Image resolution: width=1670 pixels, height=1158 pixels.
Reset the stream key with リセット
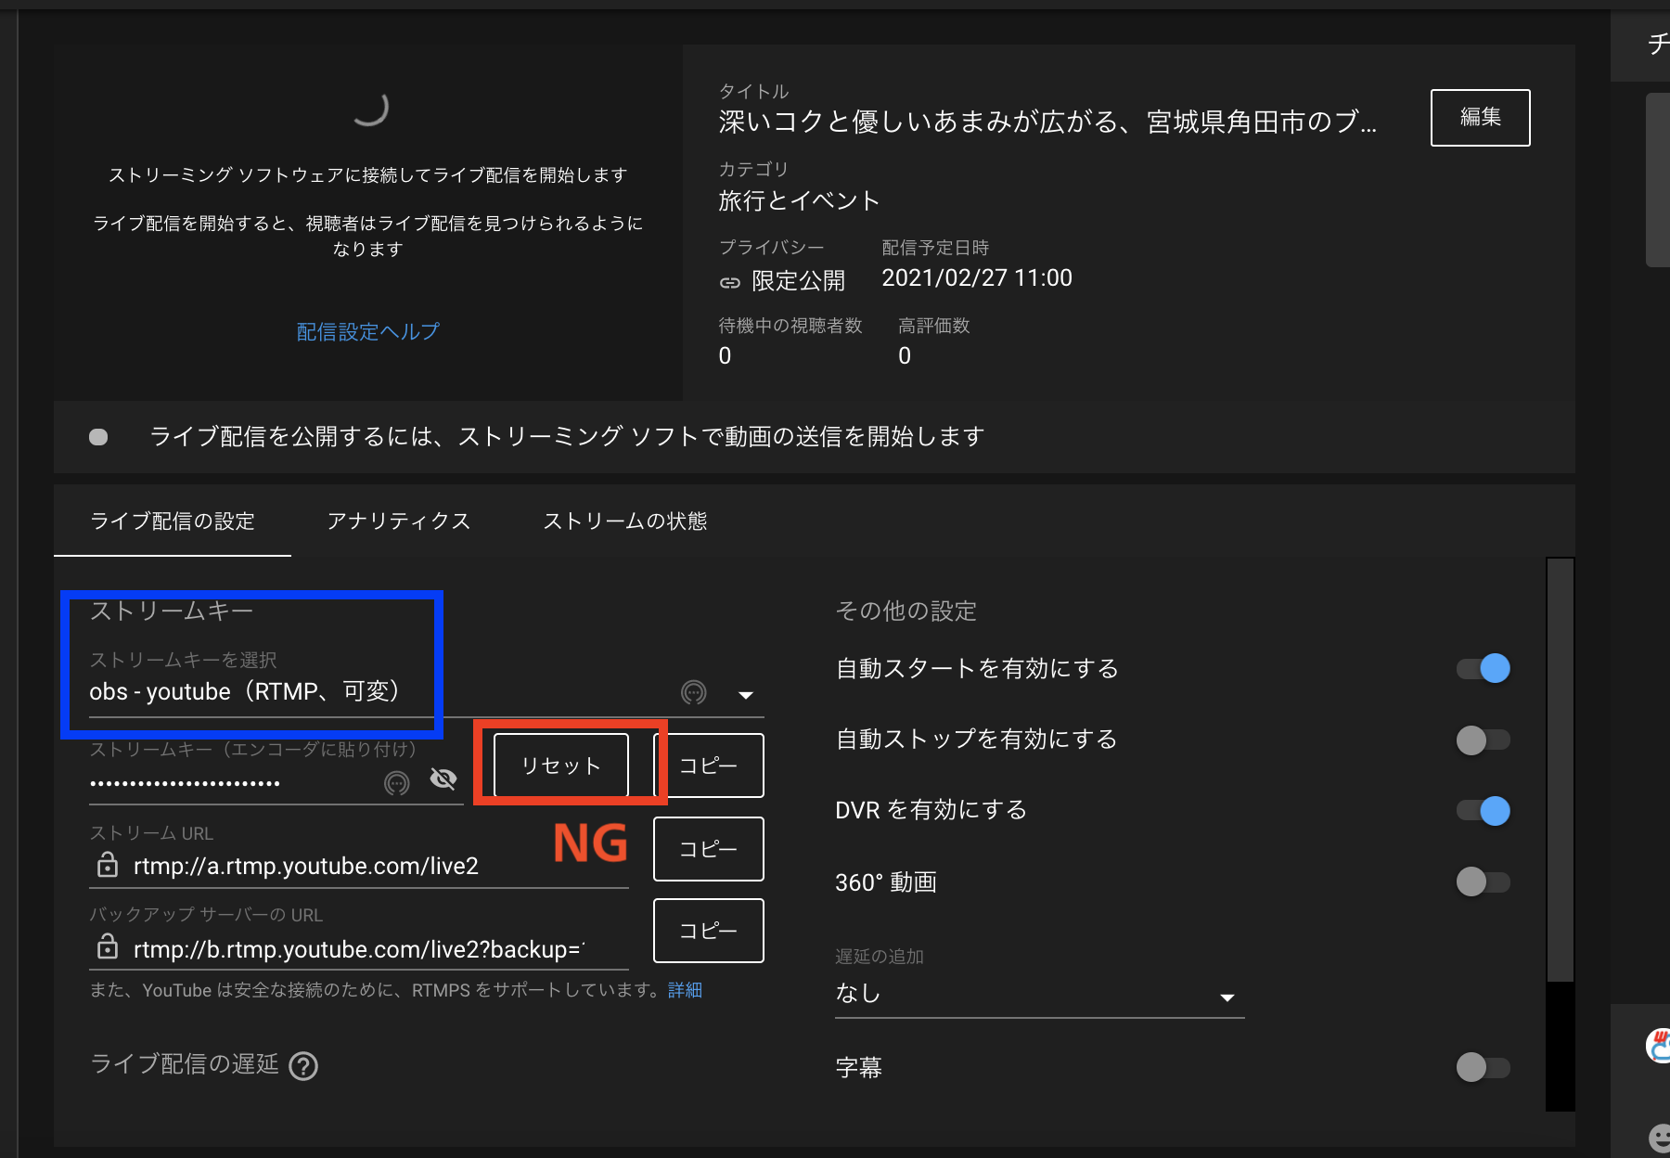(x=560, y=765)
